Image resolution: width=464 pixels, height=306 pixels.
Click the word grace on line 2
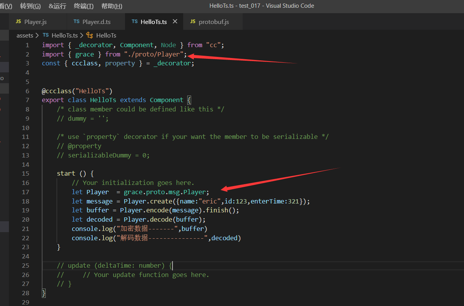click(85, 54)
